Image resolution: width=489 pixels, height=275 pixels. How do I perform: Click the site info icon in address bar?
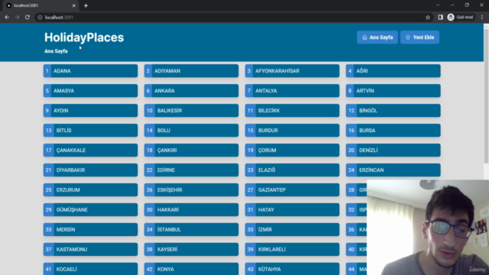point(40,18)
